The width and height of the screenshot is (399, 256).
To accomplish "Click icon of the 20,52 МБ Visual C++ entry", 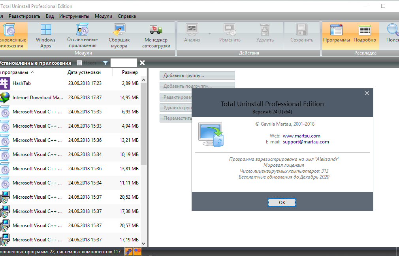I will [x=5, y=197].
